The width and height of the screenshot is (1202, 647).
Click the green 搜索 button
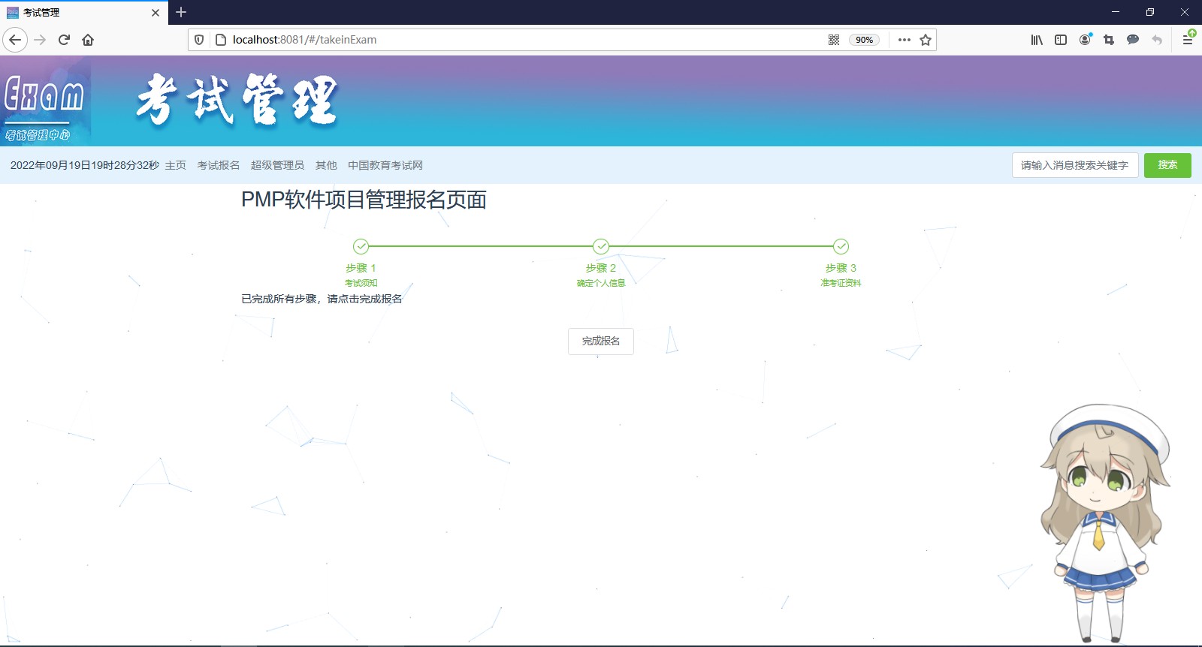tap(1167, 165)
